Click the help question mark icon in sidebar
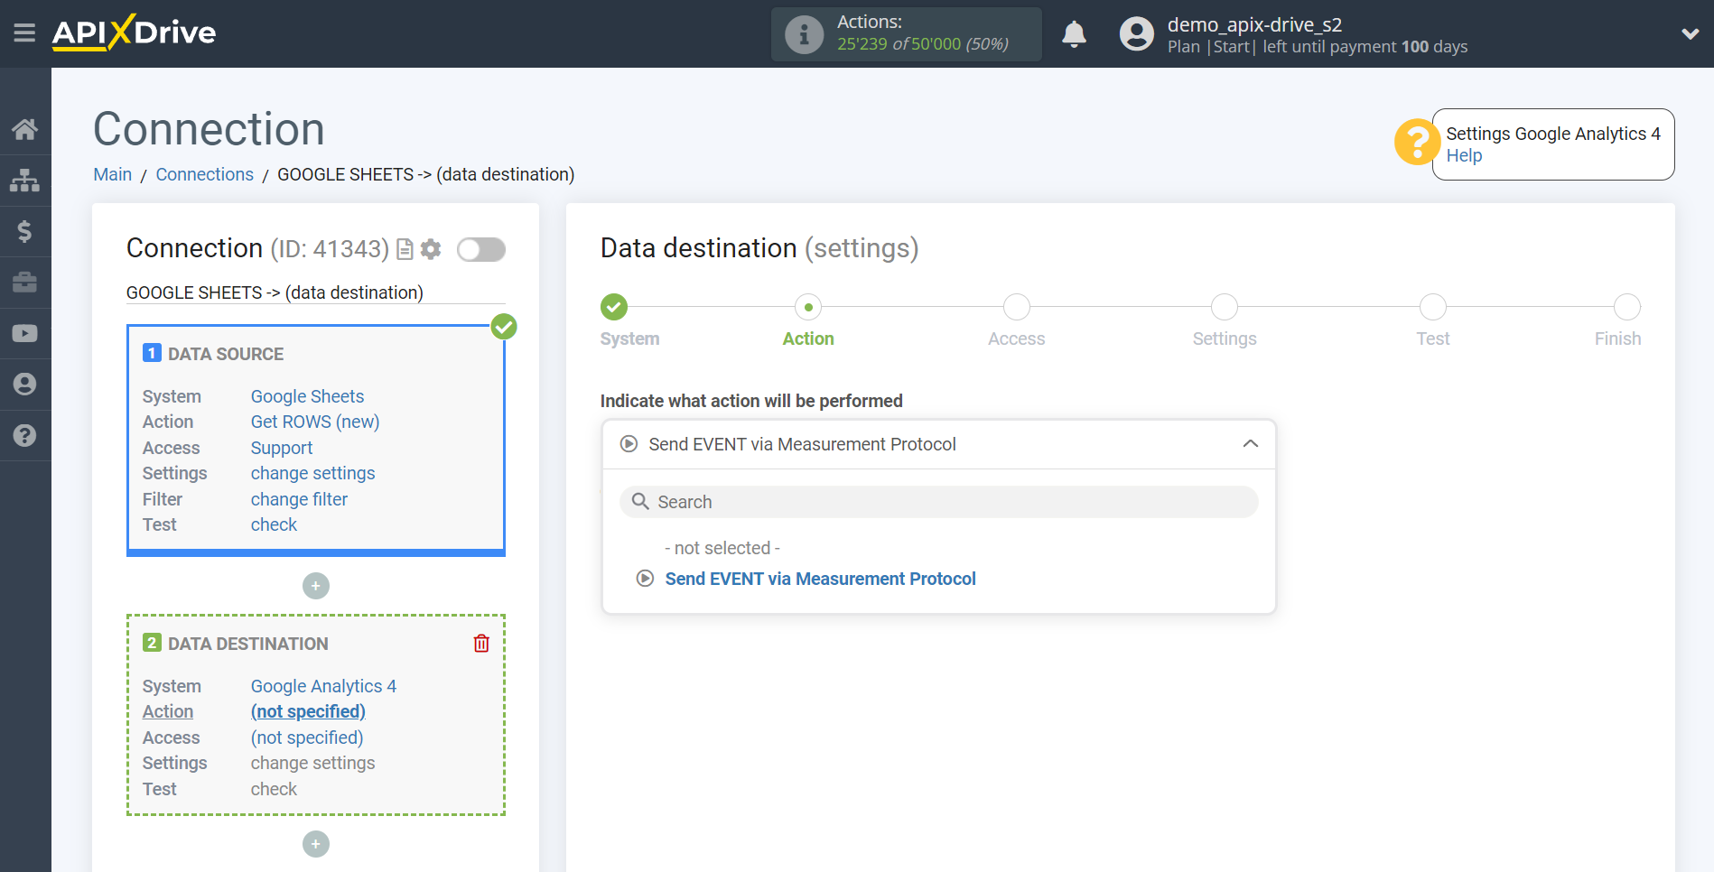Screen dimensions: 1714x872 point(24,436)
